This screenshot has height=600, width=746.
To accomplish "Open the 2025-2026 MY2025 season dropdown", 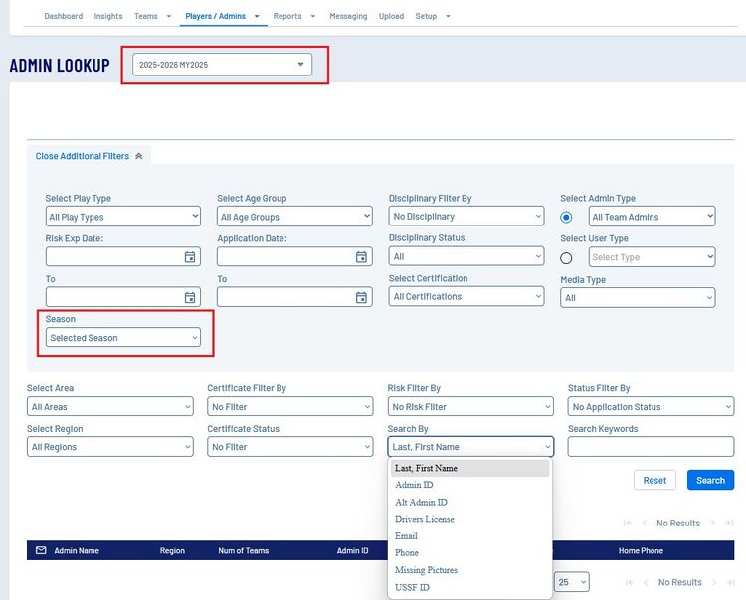I will (x=223, y=65).
